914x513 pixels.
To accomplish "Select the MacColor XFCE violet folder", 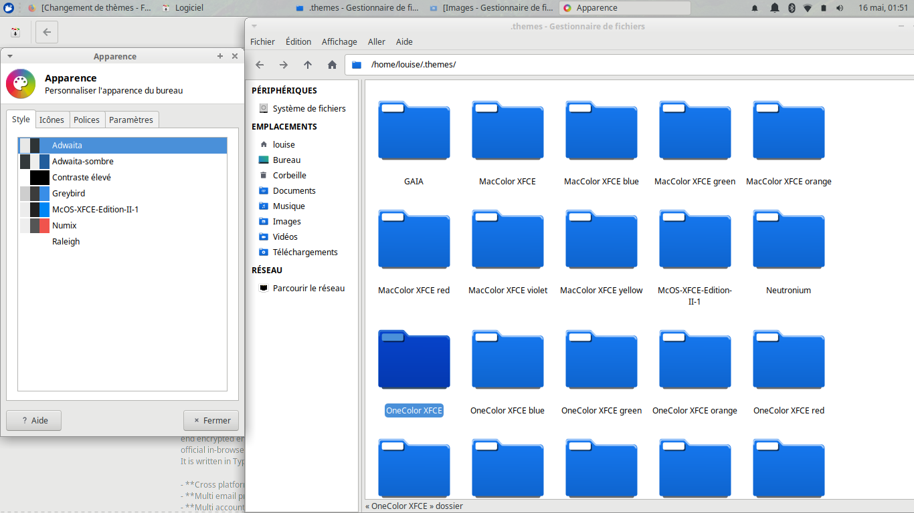I will coord(507,239).
